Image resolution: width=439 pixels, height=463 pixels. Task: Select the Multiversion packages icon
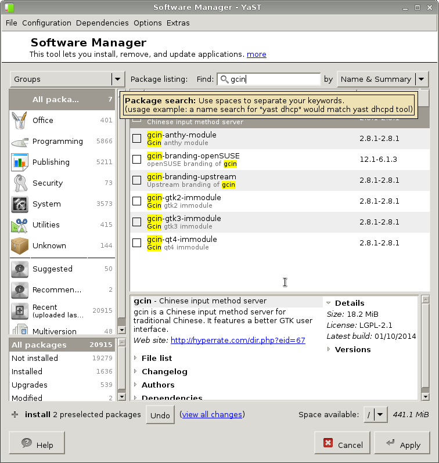coord(20,330)
